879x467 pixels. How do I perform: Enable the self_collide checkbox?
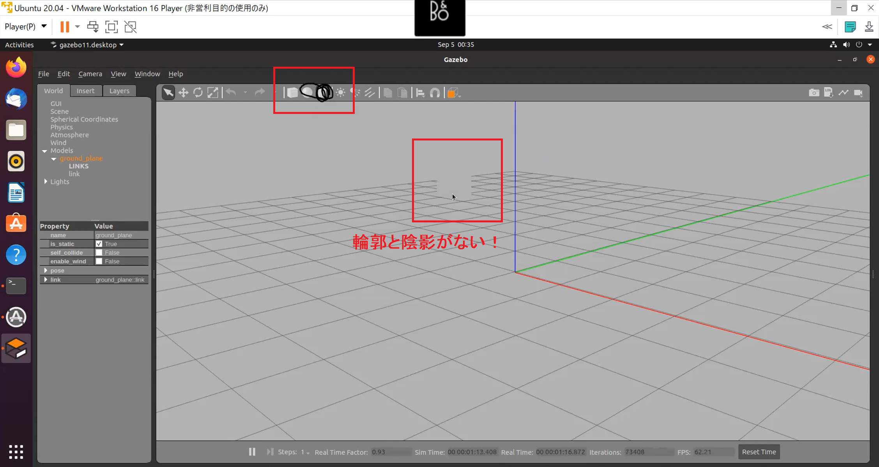click(99, 252)
